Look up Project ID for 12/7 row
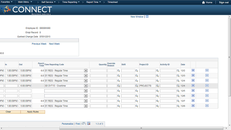This screenshot has width=231, height=130. 157,101
